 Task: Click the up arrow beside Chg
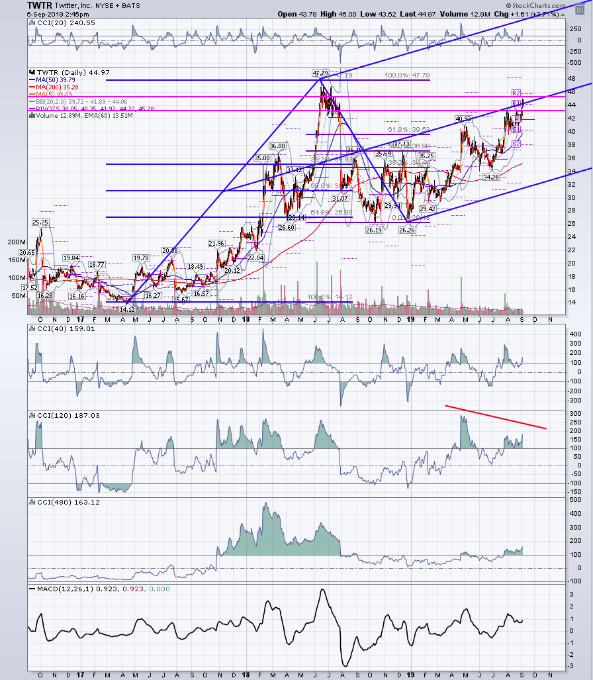coord(563,15)
